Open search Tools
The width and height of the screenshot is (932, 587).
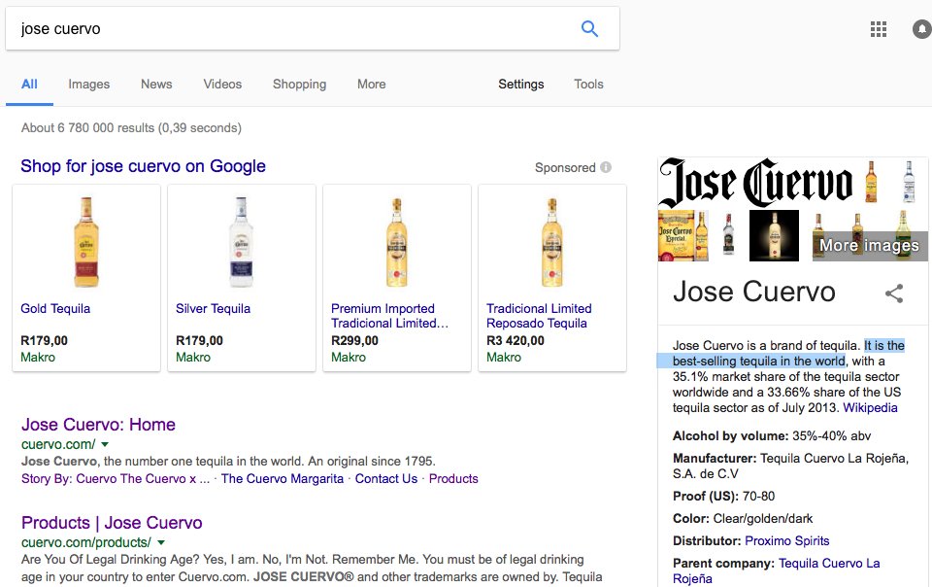point(588,85)
